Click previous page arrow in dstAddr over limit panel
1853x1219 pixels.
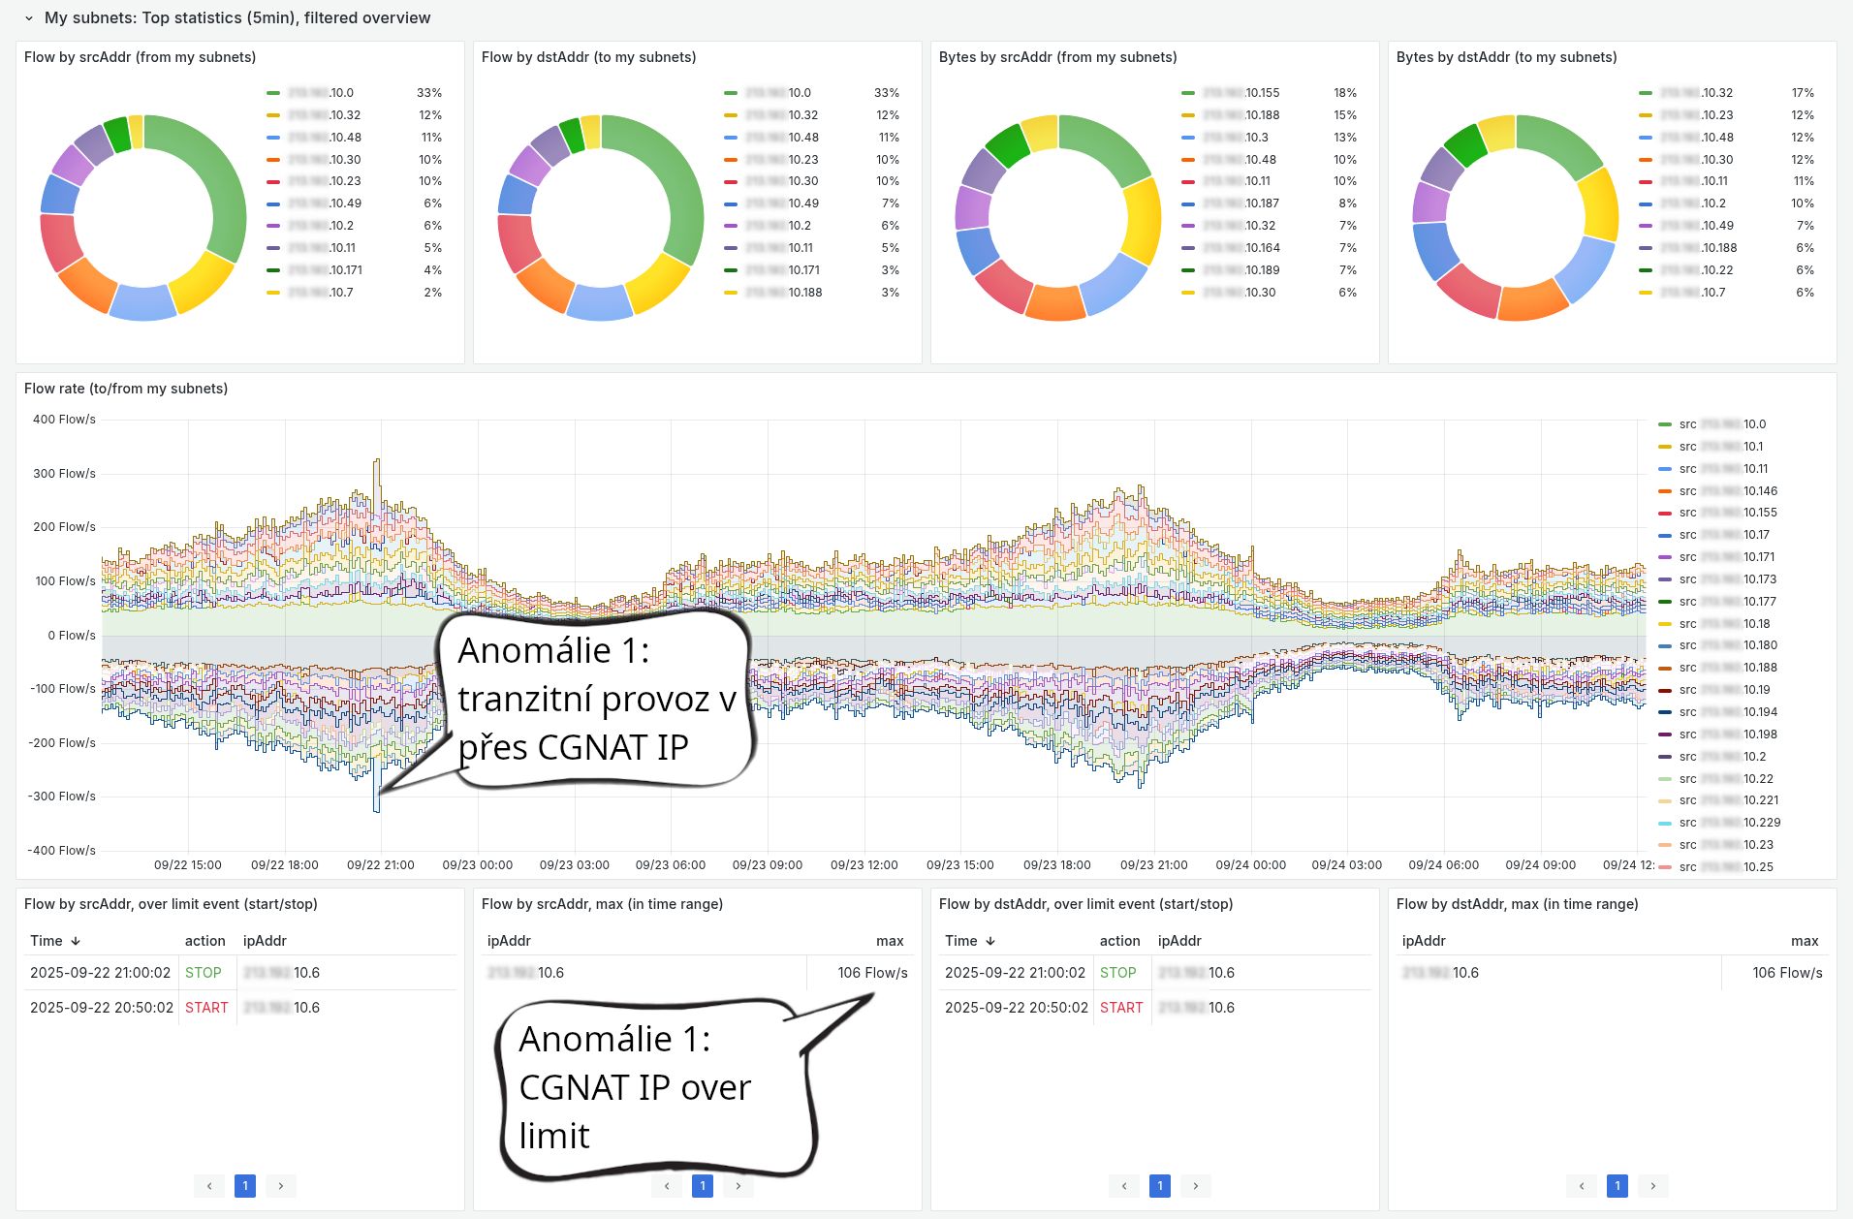(x=1124, y=1185)
